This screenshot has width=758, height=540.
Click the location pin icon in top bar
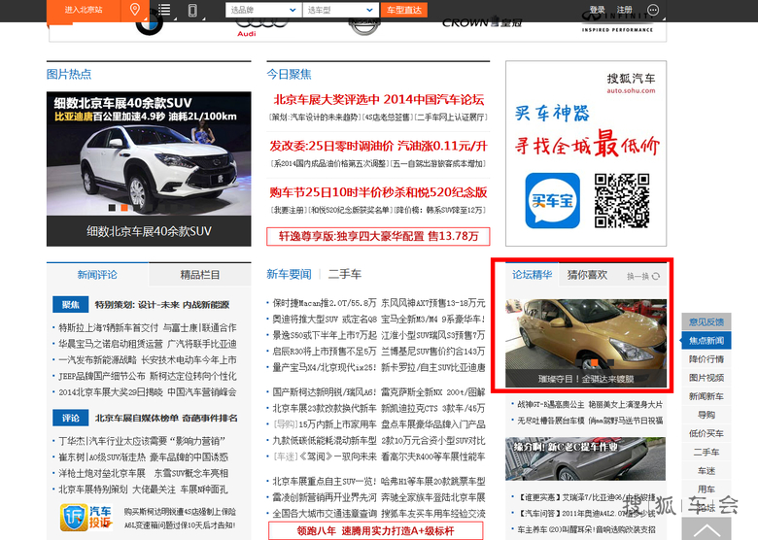(135, 10)
